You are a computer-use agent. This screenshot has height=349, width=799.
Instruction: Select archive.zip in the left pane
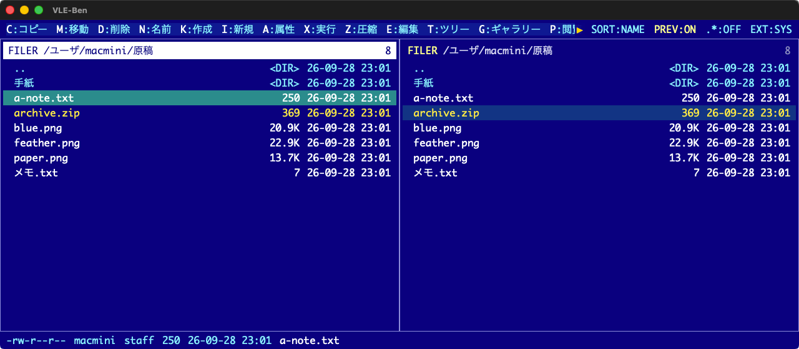(200, 113)
